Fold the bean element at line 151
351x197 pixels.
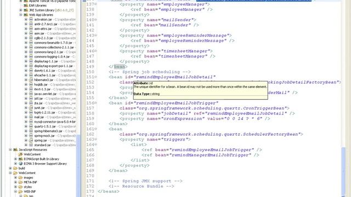click(x=96, y=77)
